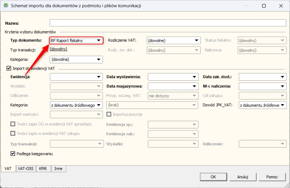Toggle the Import do ewidencji VAT checkbox

tap(8, 69)
